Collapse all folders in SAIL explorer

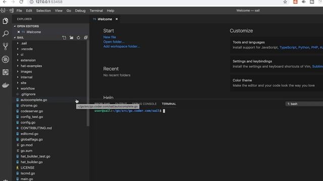tap(86, 38)
